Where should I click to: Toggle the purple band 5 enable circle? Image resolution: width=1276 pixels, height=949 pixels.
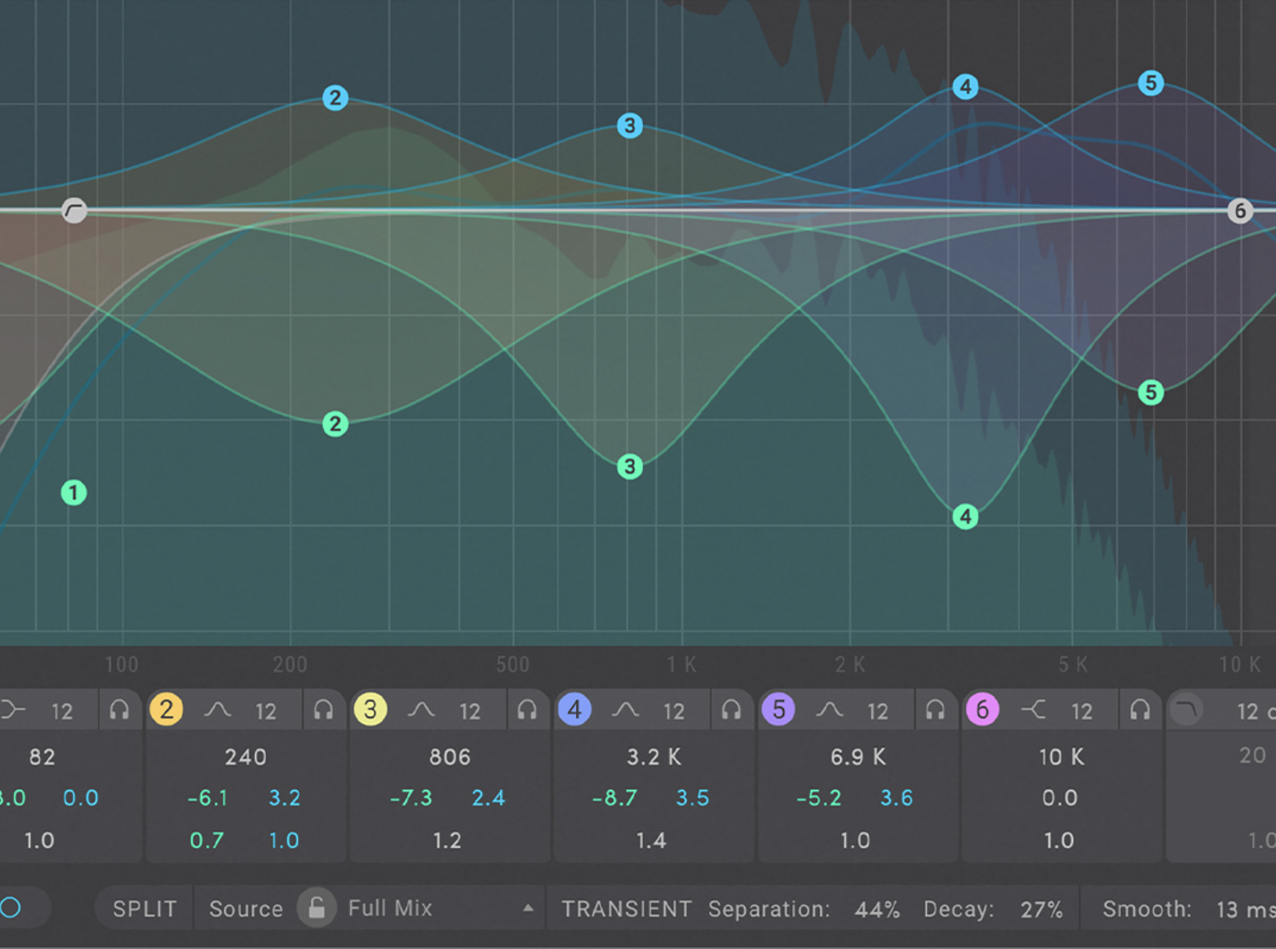[x=778, y=709]
